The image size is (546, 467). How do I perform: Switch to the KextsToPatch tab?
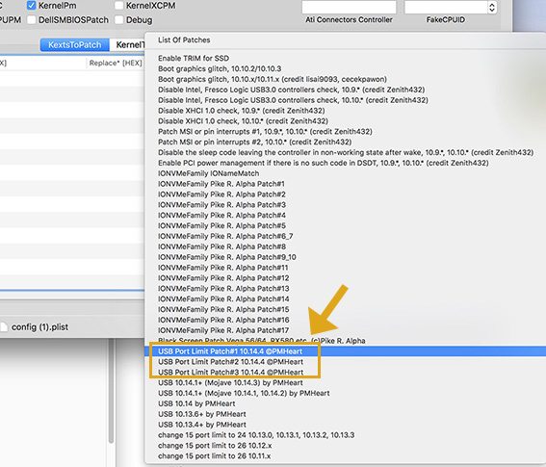(x=74, y=45)
